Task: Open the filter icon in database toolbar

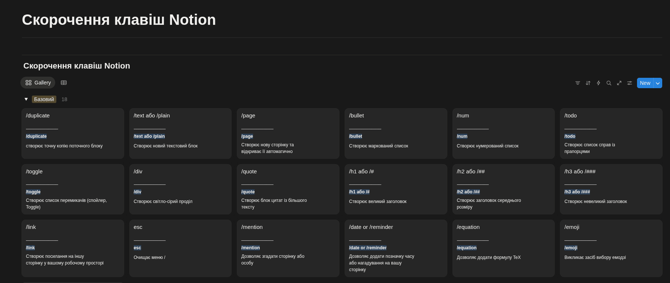Action: (x=577, y=83)
